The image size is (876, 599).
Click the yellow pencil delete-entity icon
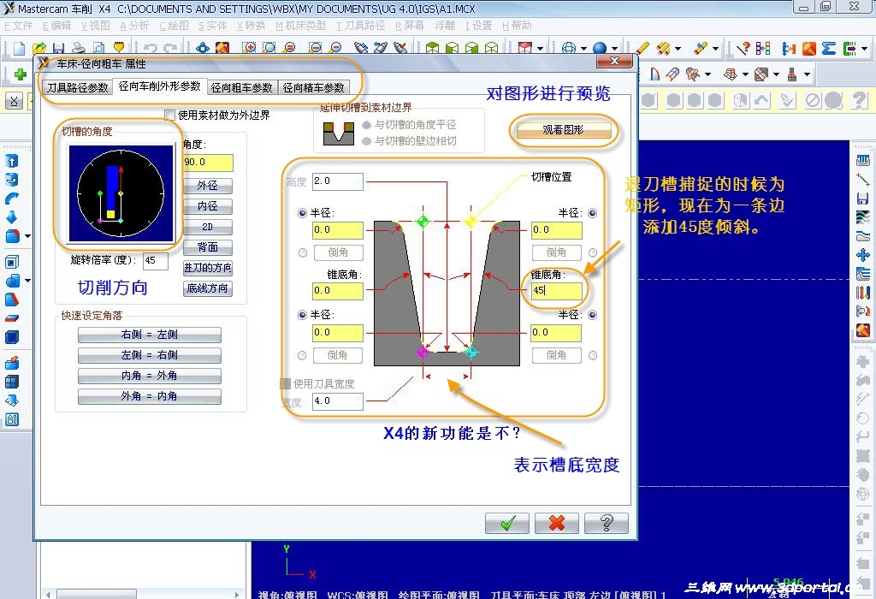click(642, 49)
